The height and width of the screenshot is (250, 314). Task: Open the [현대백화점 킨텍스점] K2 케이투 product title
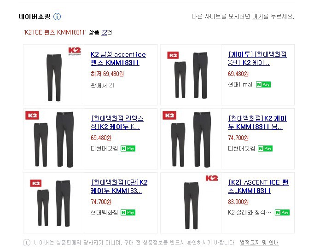pos(117,122)
